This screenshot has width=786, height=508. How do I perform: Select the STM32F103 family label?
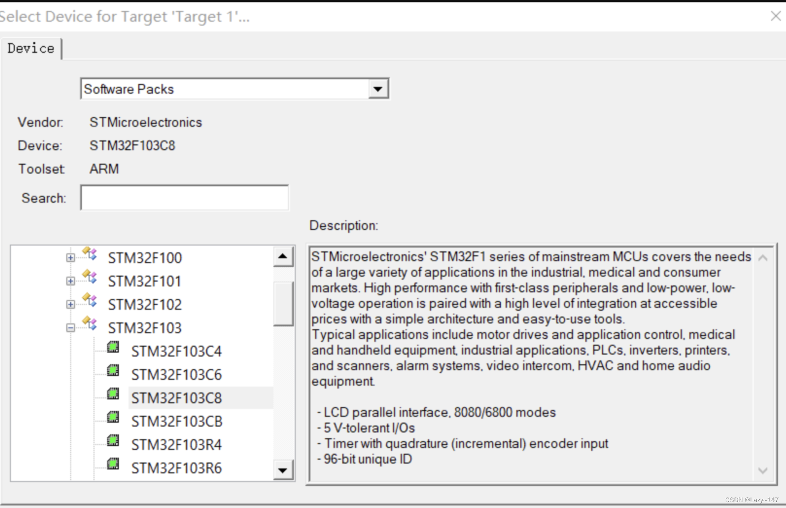click(x=145, y=328)
